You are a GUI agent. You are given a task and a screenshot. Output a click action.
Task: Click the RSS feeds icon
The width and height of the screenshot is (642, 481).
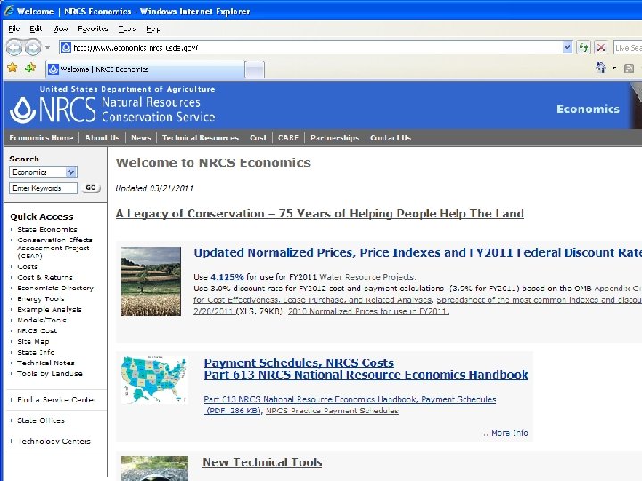click(x=629, y=69)
